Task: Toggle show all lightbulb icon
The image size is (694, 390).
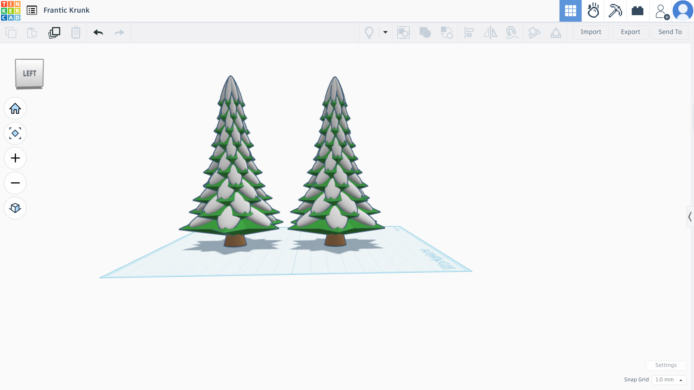Action: [x=369, y=32]
